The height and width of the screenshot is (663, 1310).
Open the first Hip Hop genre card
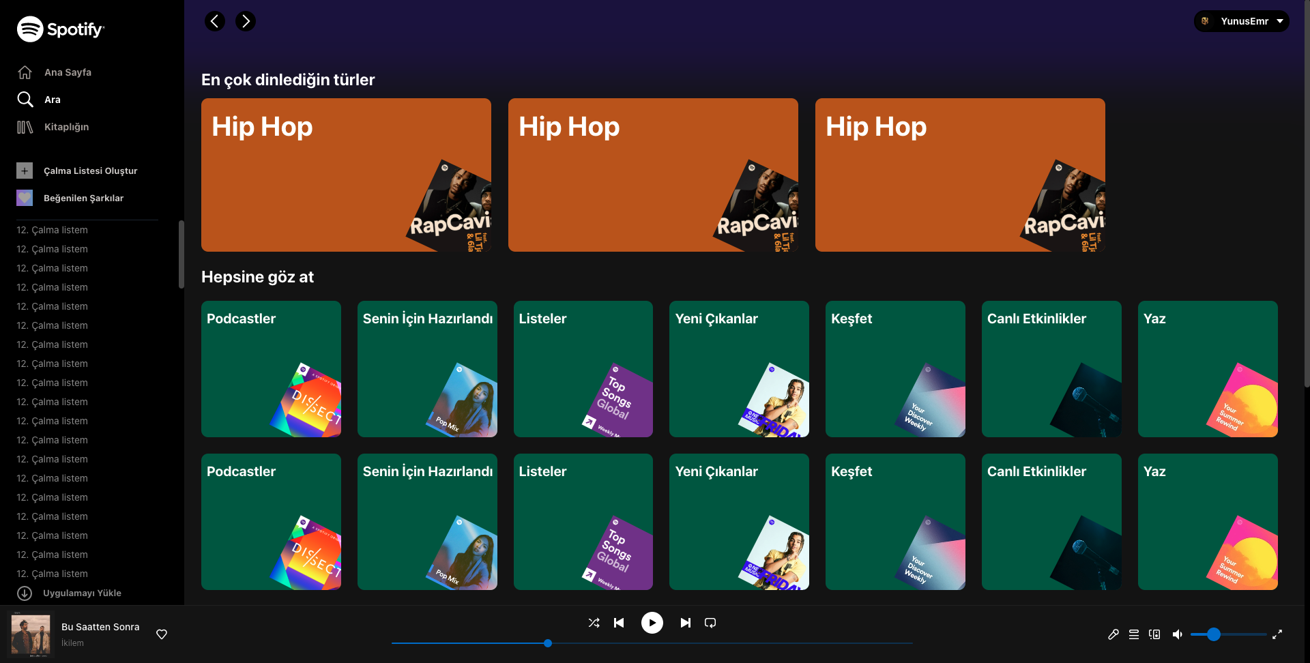coord(346,175)
